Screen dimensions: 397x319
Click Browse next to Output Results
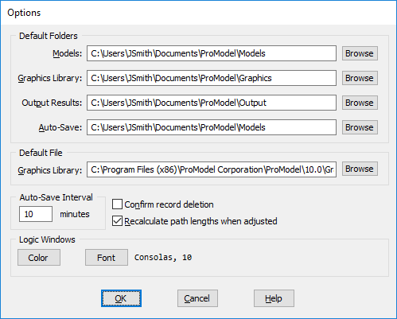(x=360, y=103)
